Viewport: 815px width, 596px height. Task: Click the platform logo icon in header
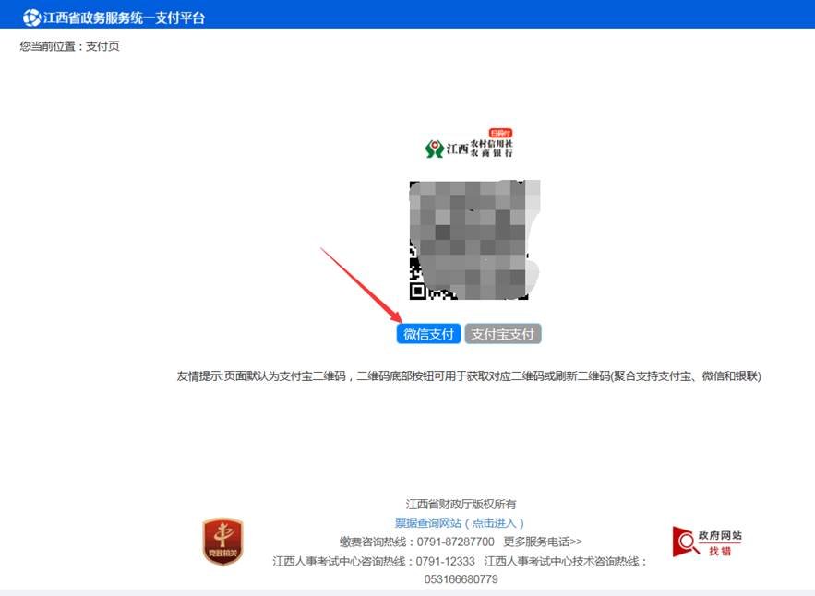click(x=31, y=17)
